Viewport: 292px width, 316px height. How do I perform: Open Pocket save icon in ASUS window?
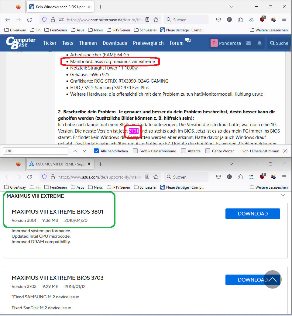[x=218, y=177]
